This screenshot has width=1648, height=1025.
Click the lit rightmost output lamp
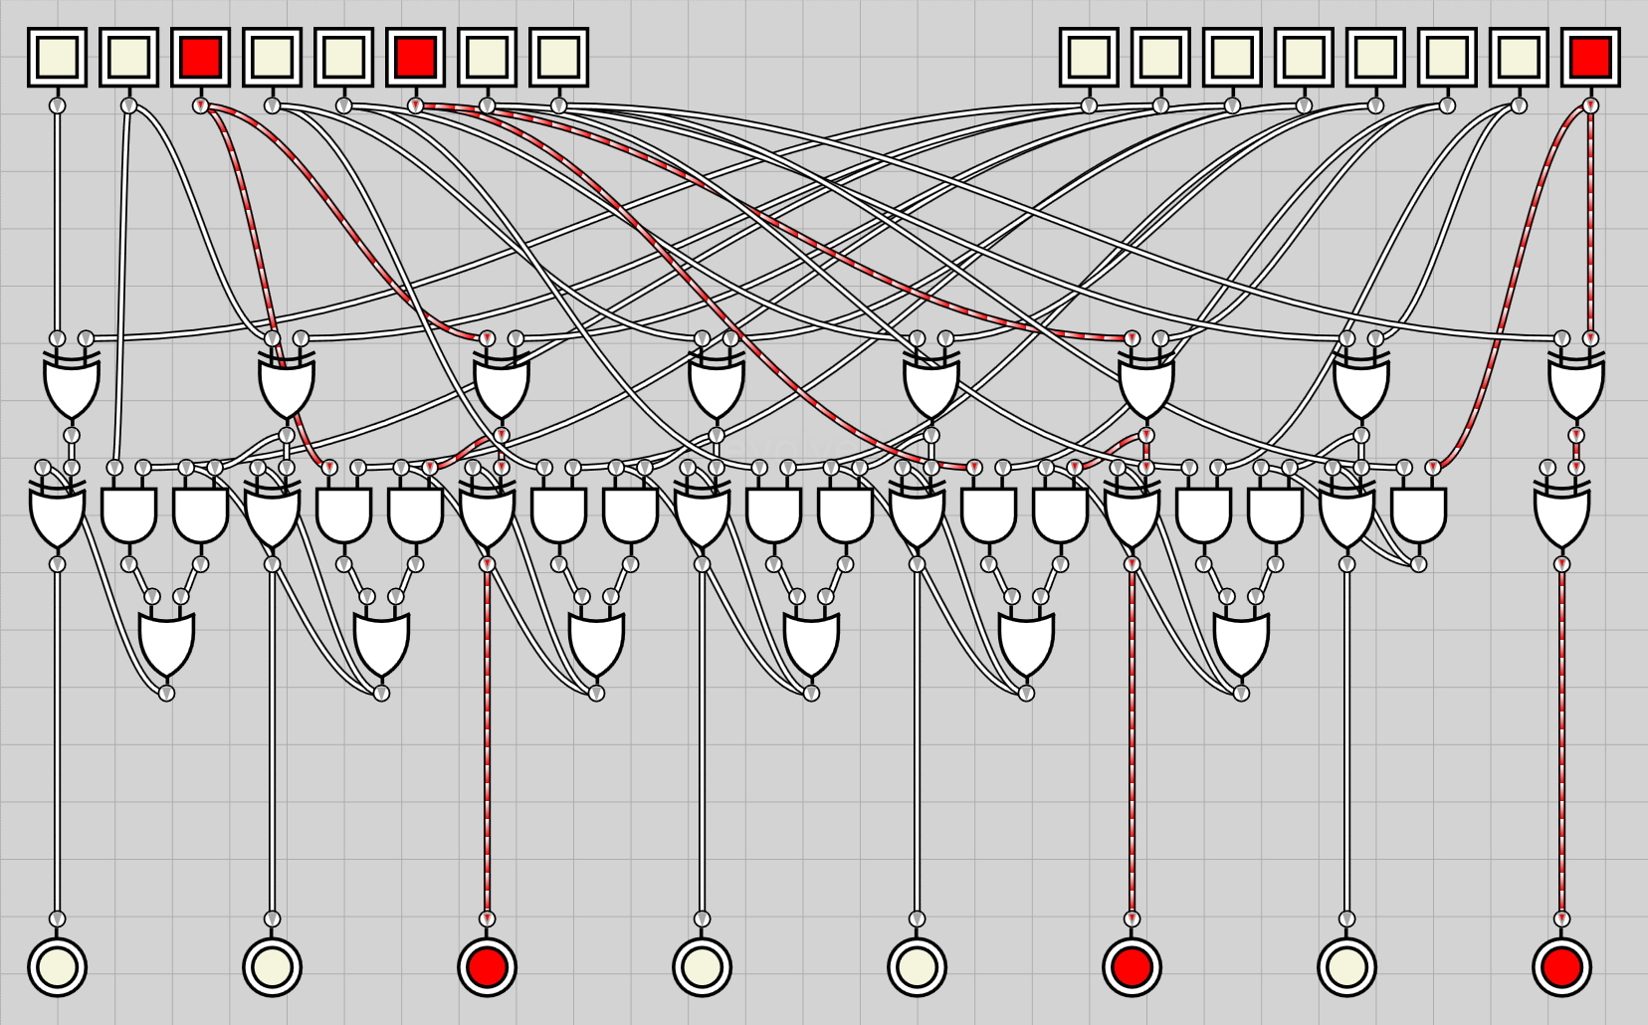tap(1561, 966)
